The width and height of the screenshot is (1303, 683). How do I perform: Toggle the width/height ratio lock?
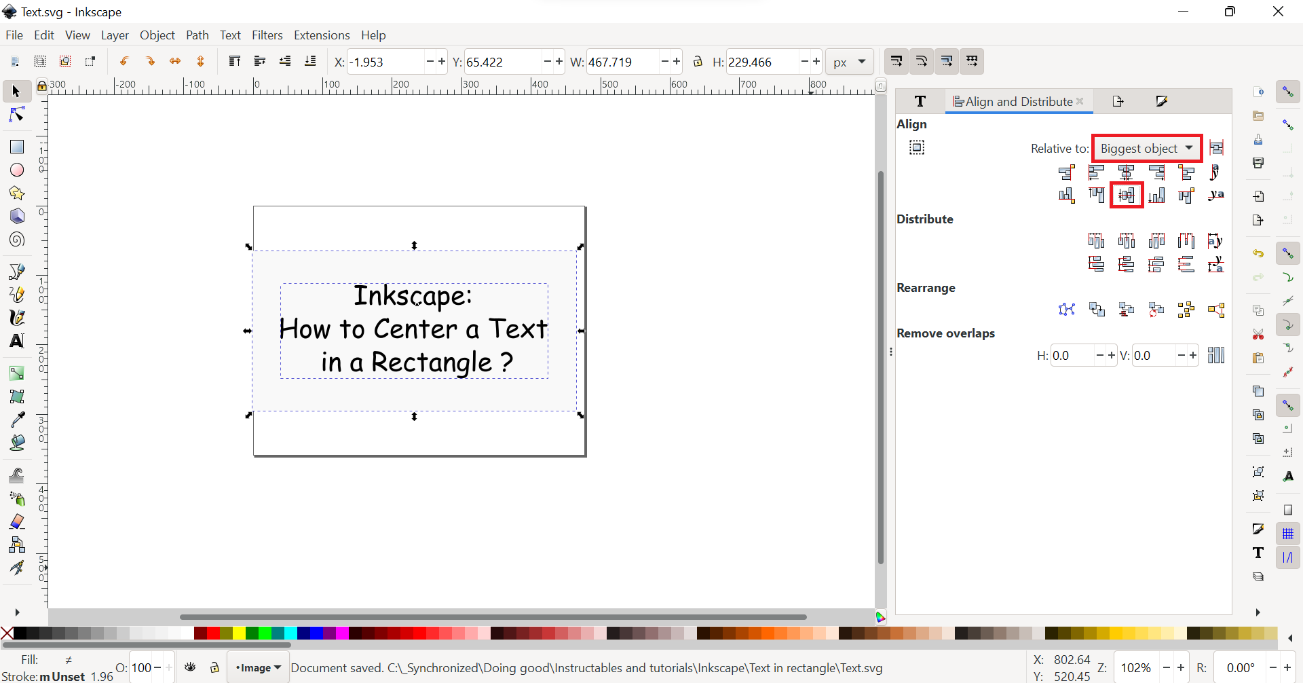pyautogui.click(x=698, y=61)
